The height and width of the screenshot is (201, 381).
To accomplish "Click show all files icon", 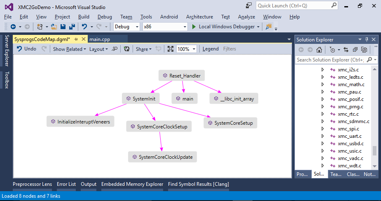I will tap(364, 50).
